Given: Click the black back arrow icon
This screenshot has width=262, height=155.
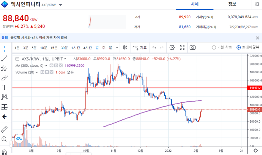Looking at the screenshot, I should point(4,116).
